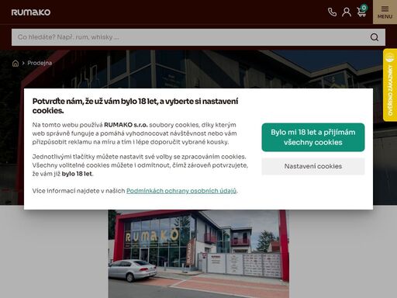Click the bold 'bylo 18 let' text
This screenshot has width=397, height=298.
(77, 174)
